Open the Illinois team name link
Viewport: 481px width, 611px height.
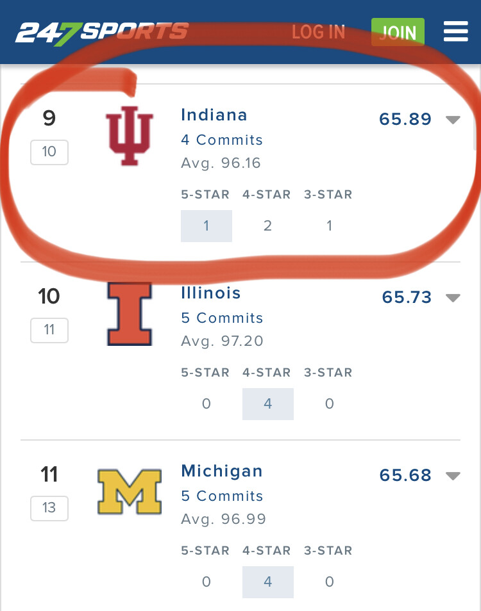[211, 293]
